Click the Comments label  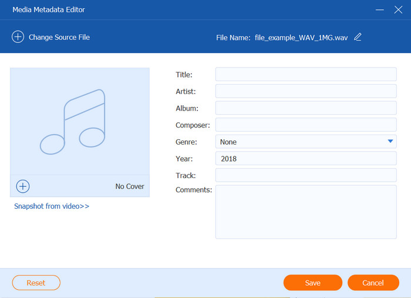click(194, 190)
